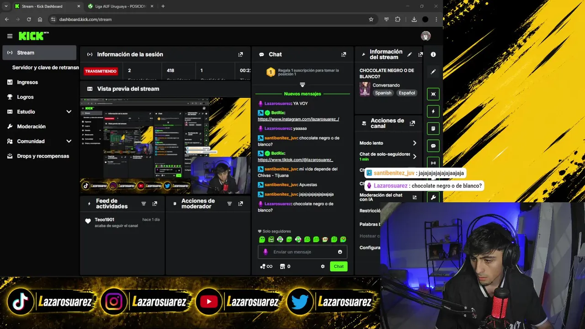Click the Spanish tag in stream info
This screenshot has height=329, width=585.
coord(383,93)
